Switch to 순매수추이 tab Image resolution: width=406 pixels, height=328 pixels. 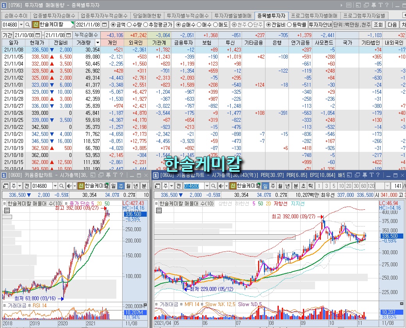coord(16,16)
